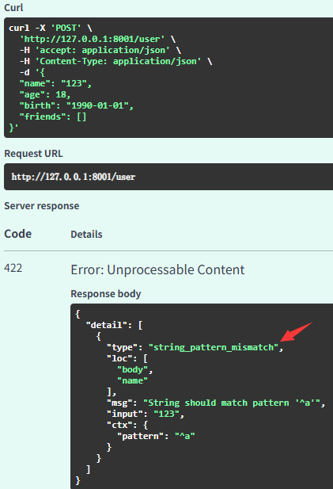Click the "name": "123" line in curl body
The image size is (333, 489).
[x=55, y=83]
